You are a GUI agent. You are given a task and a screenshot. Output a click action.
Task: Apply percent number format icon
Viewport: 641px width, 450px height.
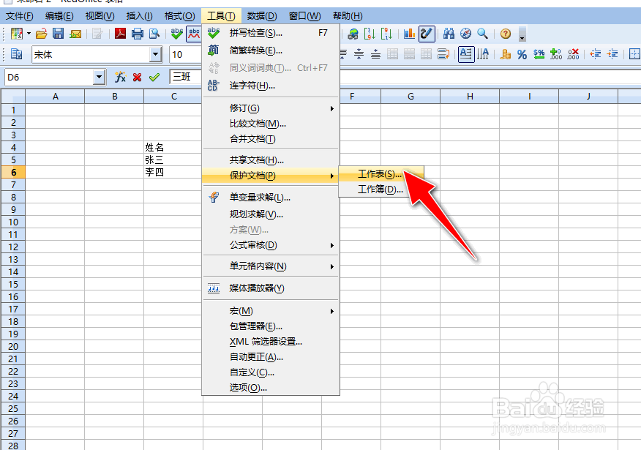pyautogui.click(x=522, y=54)
